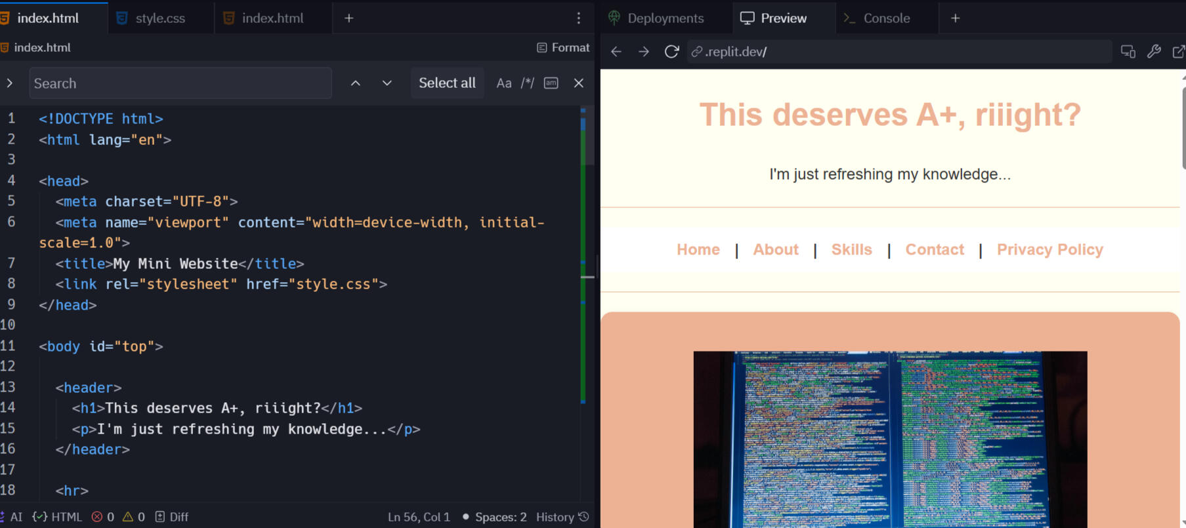Image resolution: width=1186 pixels, height=528 pixels.
Task: Open preview in new browser tab
Action: pos(1178,52)
